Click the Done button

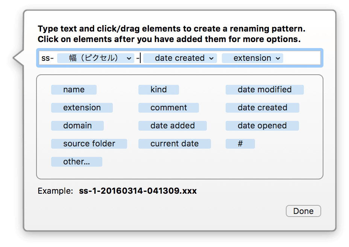pos(303,211)
